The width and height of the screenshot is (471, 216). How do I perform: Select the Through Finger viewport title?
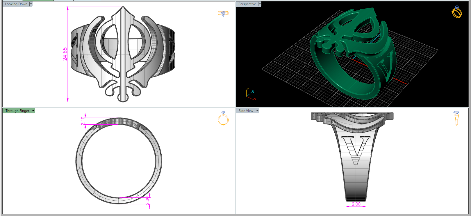tap(17, 111)
